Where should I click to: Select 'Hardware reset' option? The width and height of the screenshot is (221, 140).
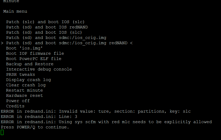click(x=24, y=96)
